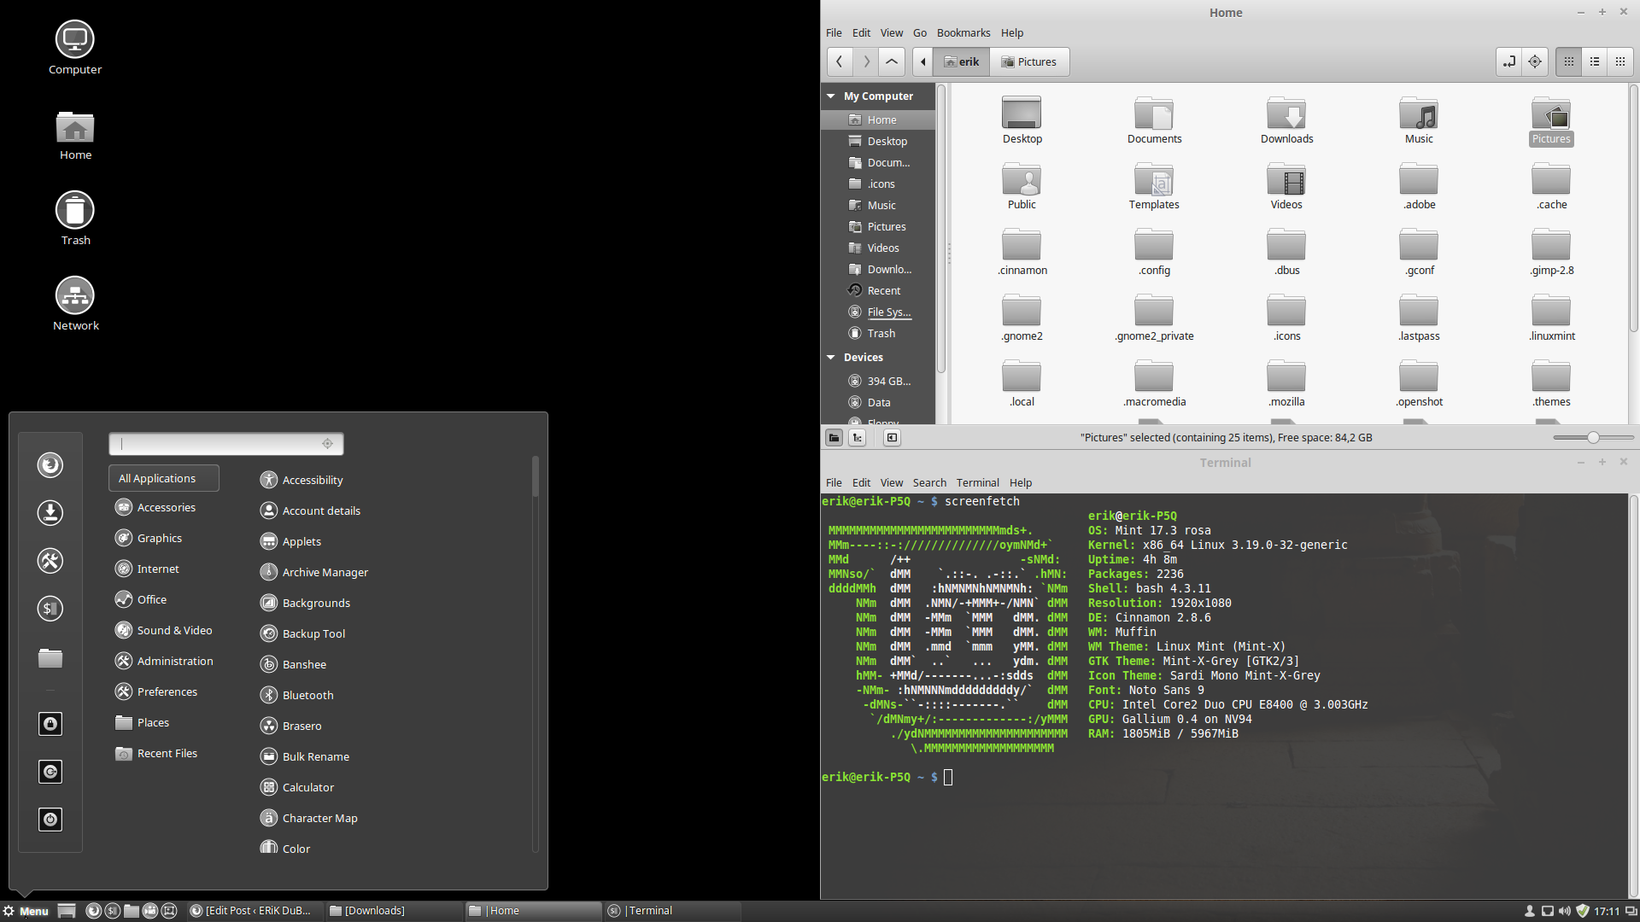The height and width of the screenshot is (922, 1640).
Task: Open the Accessibility app in menu
Action: pyautogui.click(x=313, y=478)
